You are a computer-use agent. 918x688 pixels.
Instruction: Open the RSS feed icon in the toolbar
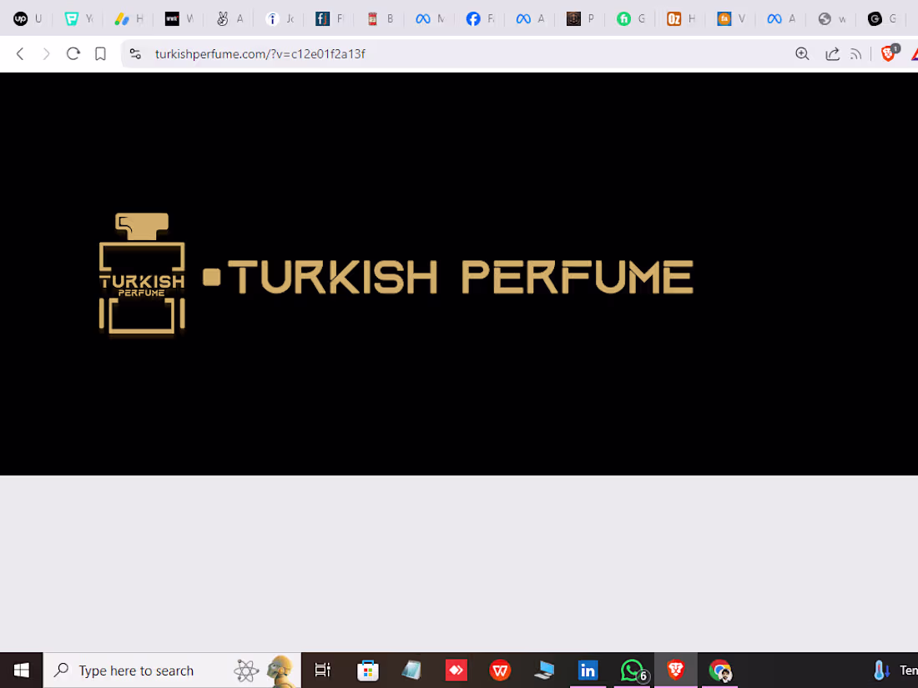pos(855,53)
